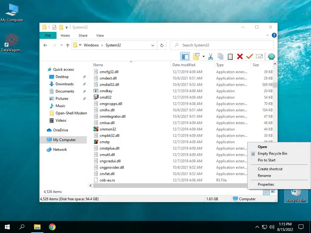Open Classic Explorer settings shell icon
The width and height of the screenshot is (311, 233).
[271, 56]
